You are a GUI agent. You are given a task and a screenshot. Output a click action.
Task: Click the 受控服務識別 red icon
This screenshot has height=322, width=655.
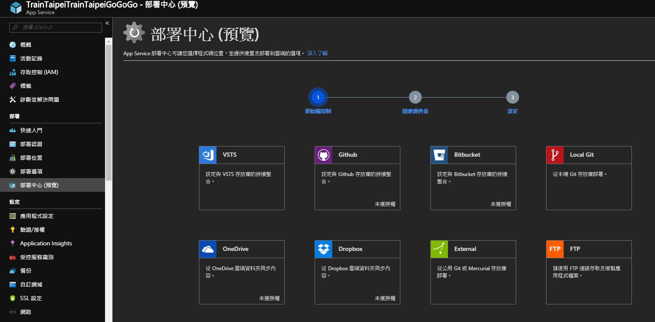[x=12, y=257]
